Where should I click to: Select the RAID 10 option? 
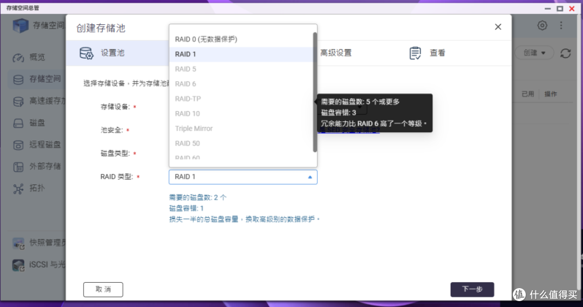pos(241,114)
